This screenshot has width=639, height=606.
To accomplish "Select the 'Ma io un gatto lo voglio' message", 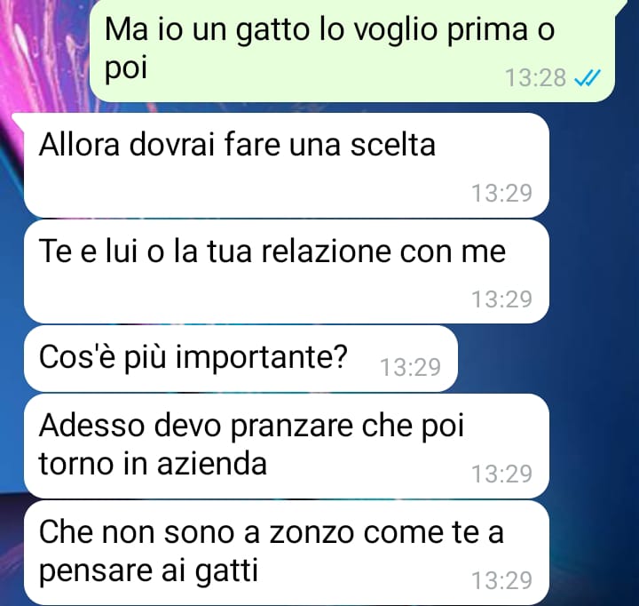I will [352, 50].
